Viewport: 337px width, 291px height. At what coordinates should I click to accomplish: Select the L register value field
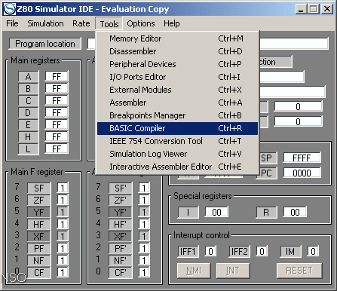click(x=57, y=149)
